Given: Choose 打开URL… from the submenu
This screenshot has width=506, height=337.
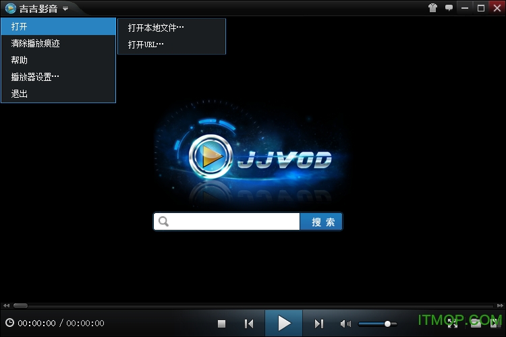Looking at the screenshot, I should coord(146,44).
